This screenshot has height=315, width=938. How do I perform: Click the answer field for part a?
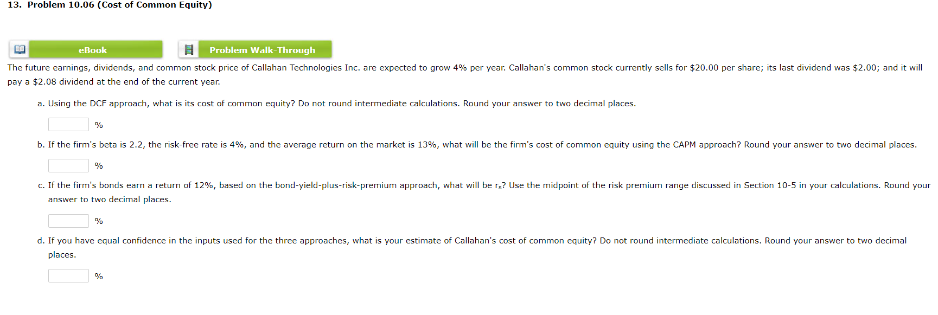tap(68, 124)
